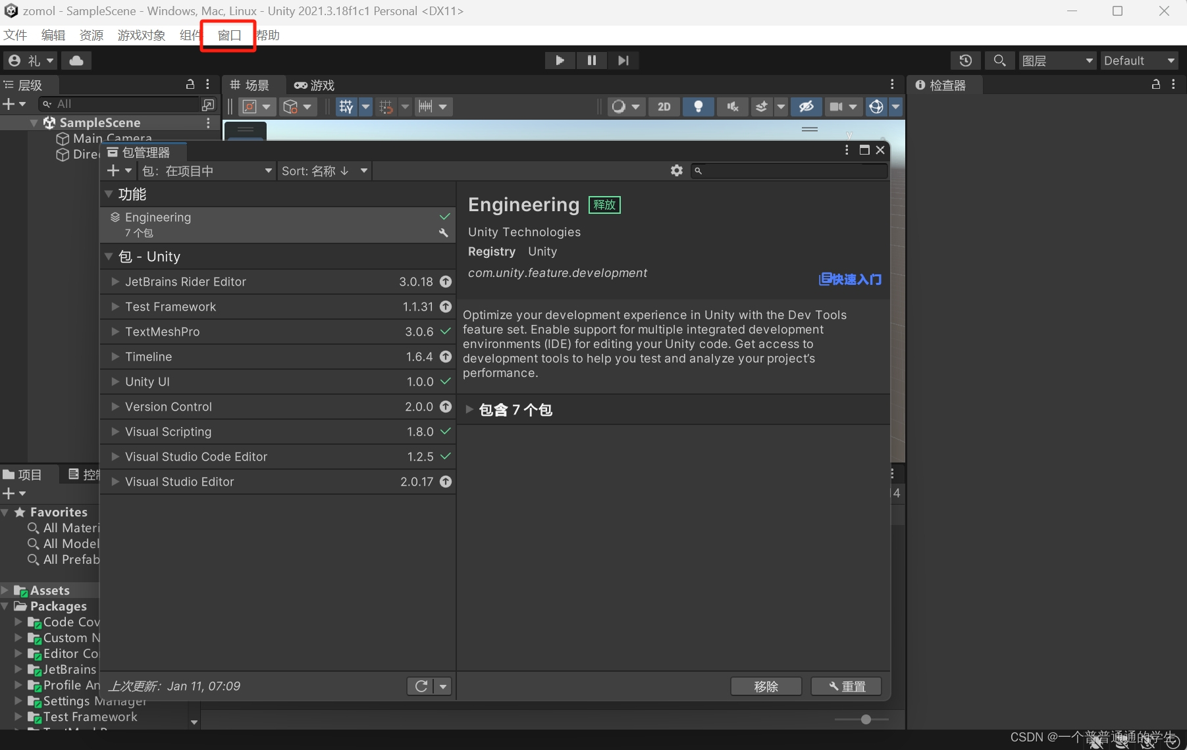Switch to the 场景 tab

[250, 85]
